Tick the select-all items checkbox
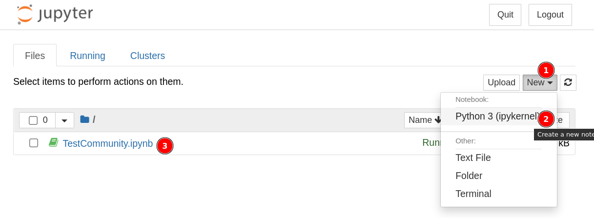The width and height of the screenshot is (594, 218). click(33, 120)
